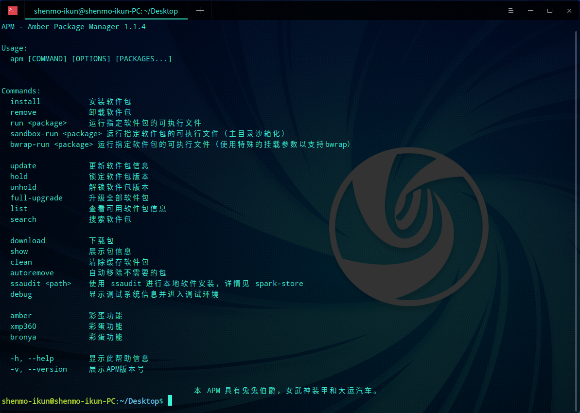580x413 pixels.
Task: Click the 'clean' command text
Action: 21,262
